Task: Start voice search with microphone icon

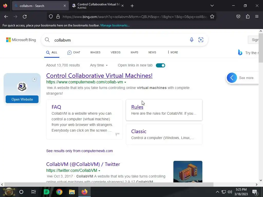Action: (192, 40)
